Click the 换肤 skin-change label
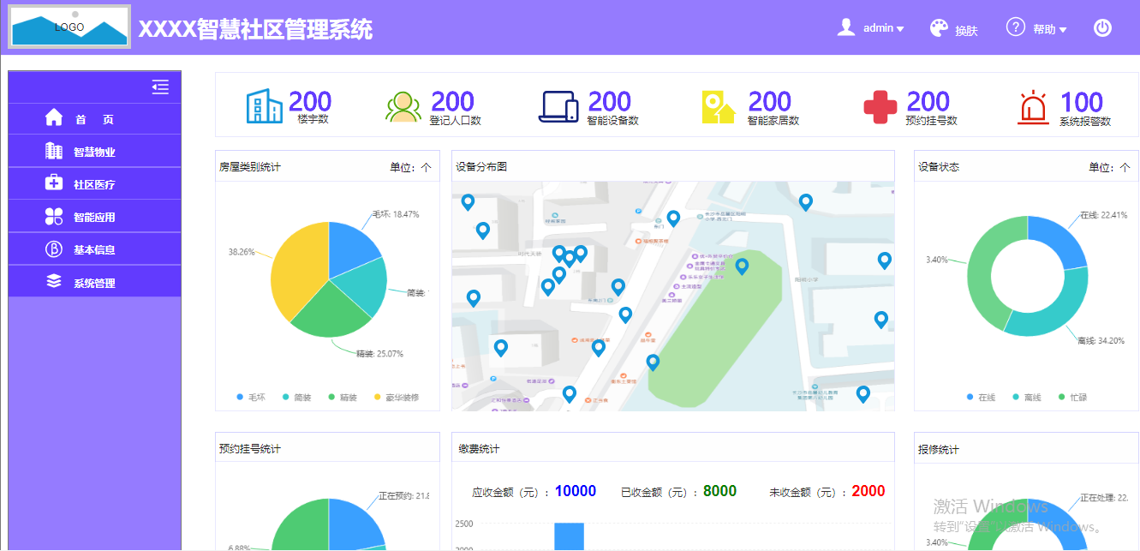The width and height of the screenshot is (1140, 551). click(966, 30)
